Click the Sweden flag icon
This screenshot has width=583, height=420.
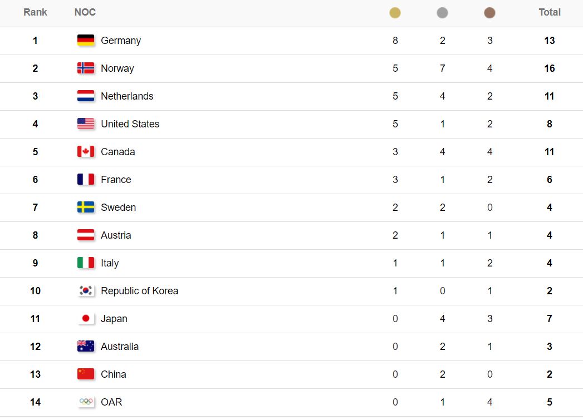click(86, 207)
